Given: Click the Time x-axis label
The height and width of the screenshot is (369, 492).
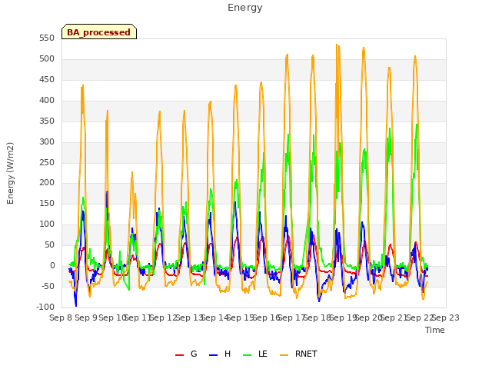Looking at the screenshot, I should tap(435, 330).
